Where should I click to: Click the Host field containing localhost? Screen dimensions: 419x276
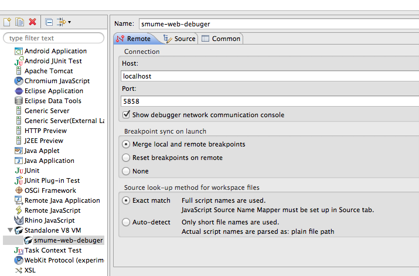(x=270, y=76)
